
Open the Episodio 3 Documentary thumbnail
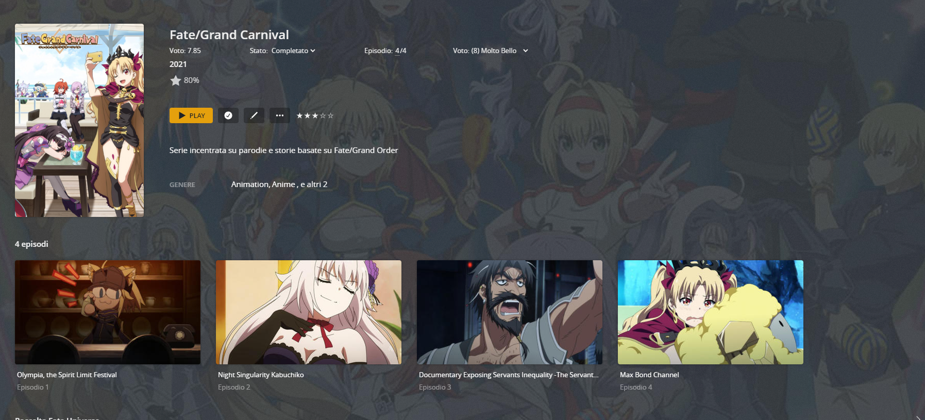pos(510,312)
